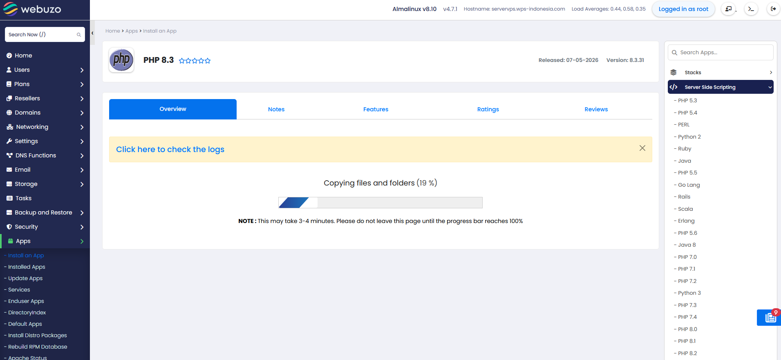Image resolution: width=781 pixels, height=360 pixels.
Task: Select PHP 7.4 in the apps list
Action: pos(687,317)
